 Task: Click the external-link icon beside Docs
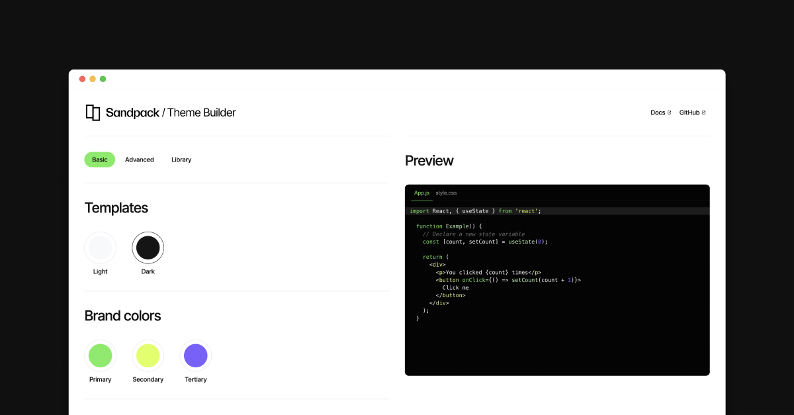coord(670,112)
